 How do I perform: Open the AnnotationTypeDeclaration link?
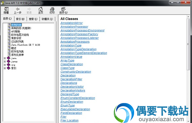coord(78,49)
